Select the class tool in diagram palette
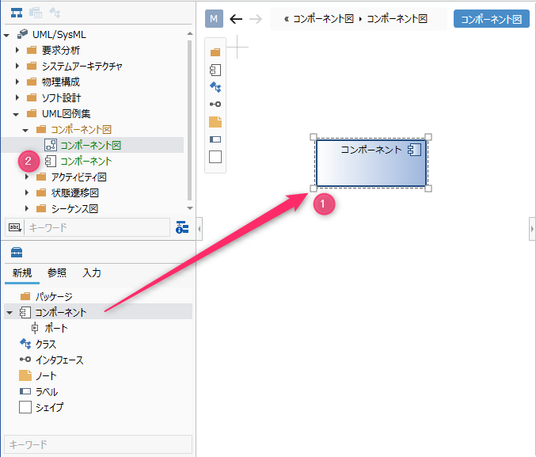536x457 pixels. tap(215, 87)
